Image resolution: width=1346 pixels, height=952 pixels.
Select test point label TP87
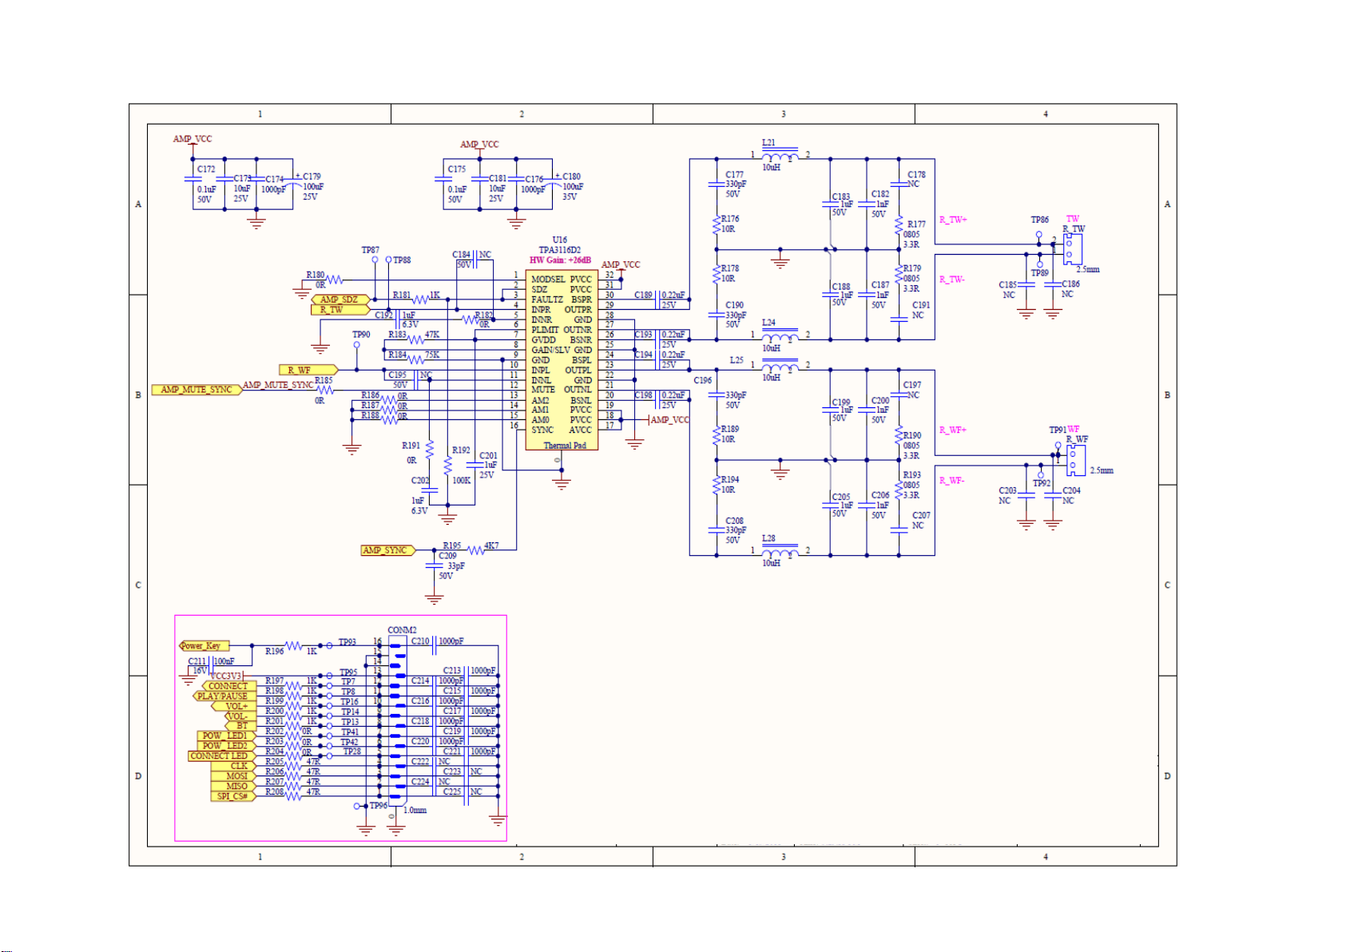(x=371, y=250)
